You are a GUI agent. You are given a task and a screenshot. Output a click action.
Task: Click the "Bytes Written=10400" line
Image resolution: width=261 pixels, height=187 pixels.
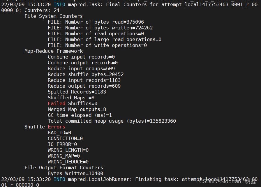click(75, 173)
